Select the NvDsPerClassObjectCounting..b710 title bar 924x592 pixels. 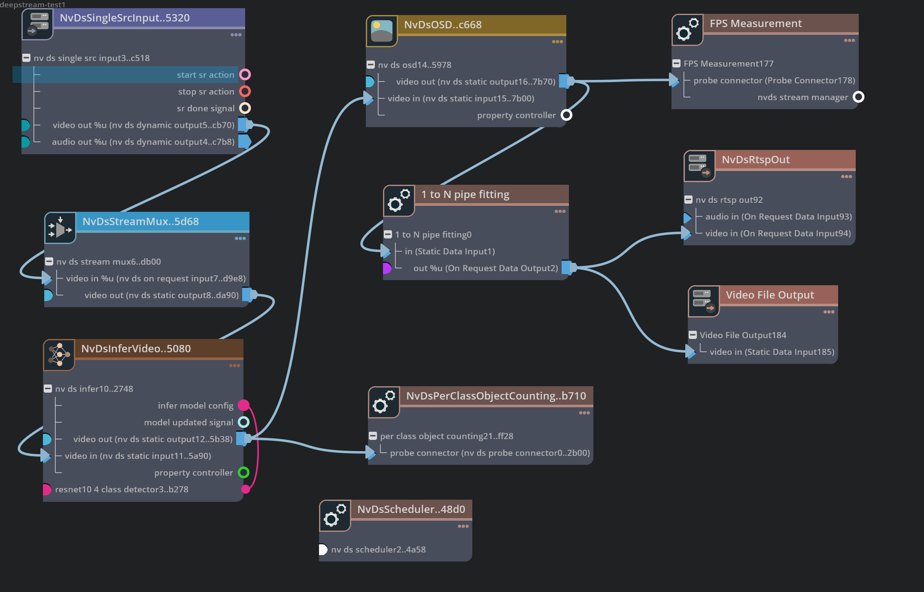point(496,396)
